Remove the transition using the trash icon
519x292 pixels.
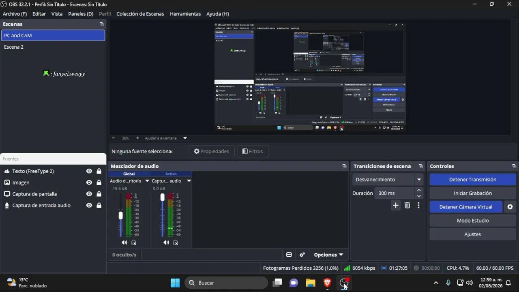click(x=407, y=205)
